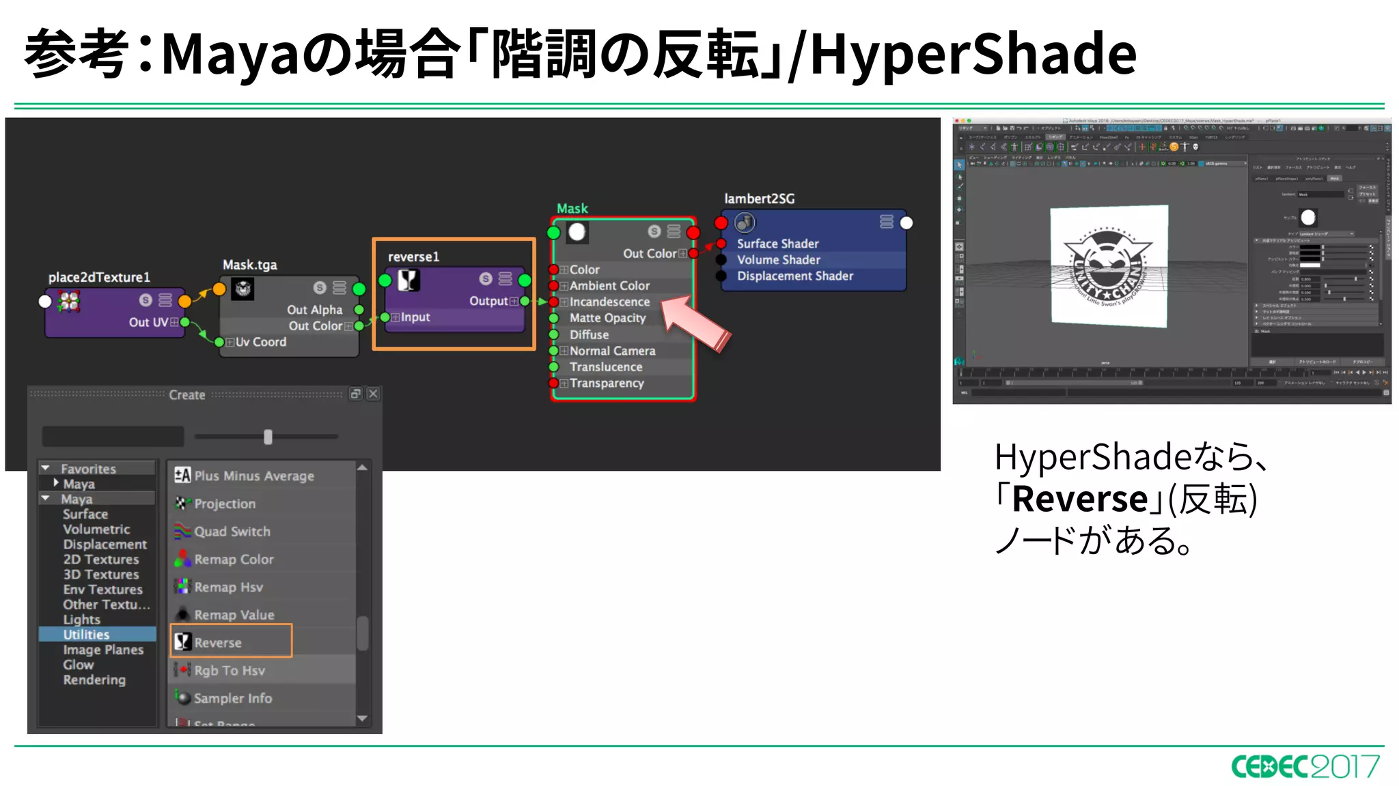Expand Ambient Color attribute on Mask
This screenshot has height=786, width=1399.
(564, 286)
